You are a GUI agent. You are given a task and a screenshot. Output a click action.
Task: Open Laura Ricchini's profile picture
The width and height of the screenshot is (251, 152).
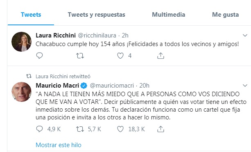tap(21, 42)
